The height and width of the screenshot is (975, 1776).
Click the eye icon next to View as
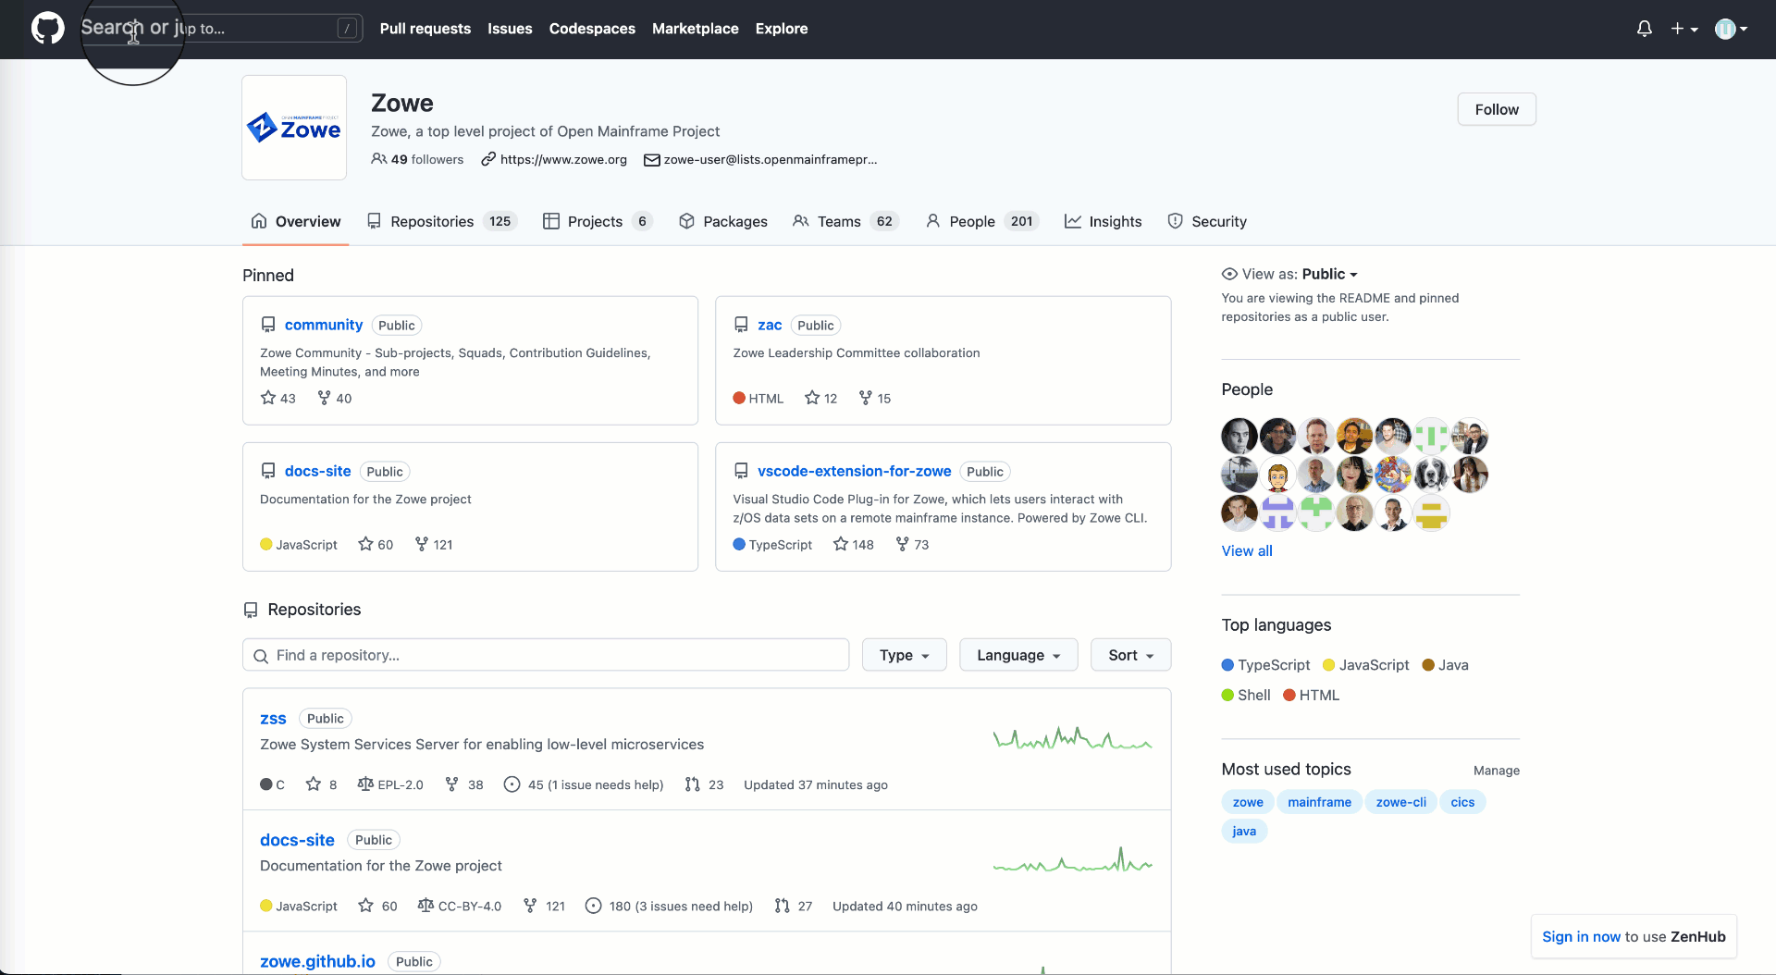(x=1229, y=274)
